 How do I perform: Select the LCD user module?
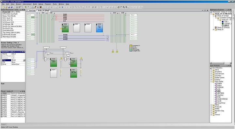[x=219, y=89]
